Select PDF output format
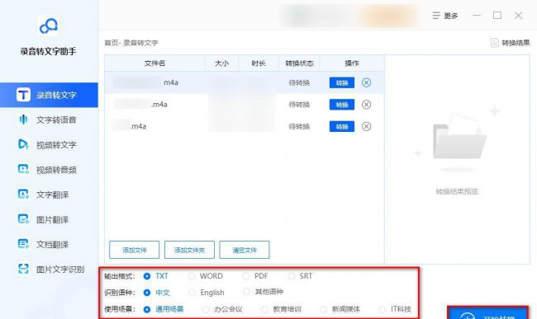 [x=254, y=276]
